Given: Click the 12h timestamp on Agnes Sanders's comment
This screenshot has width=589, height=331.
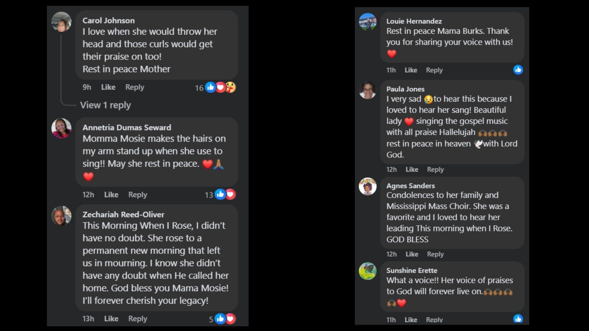Looking at the screenshot, I should pyautogui.click(x=391, y=254).
